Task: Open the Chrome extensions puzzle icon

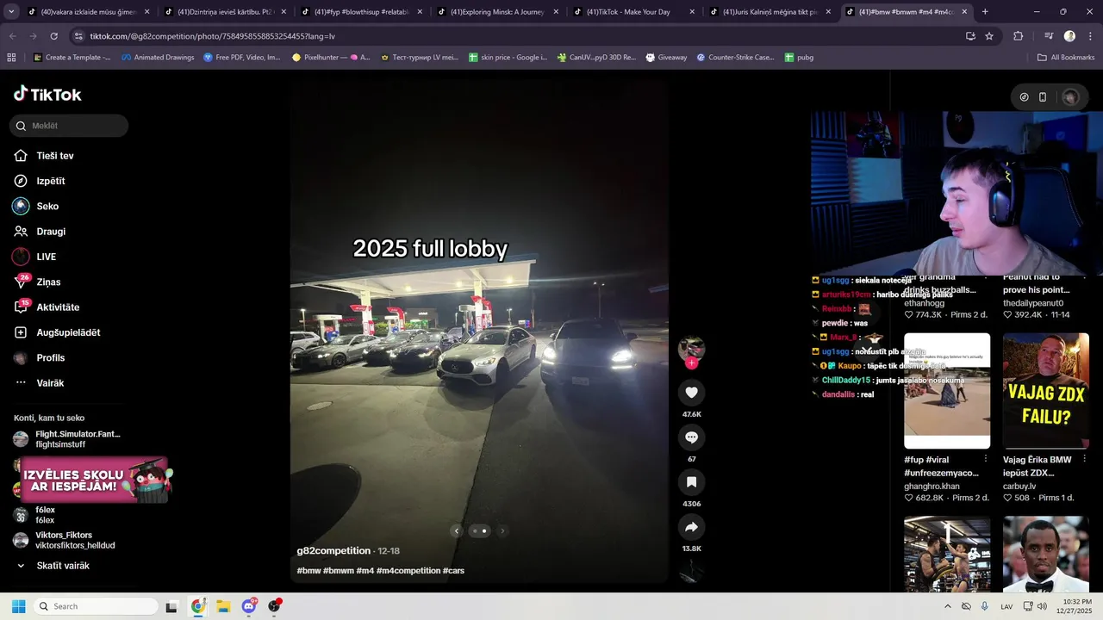Action: click(x=1018, y=36)
